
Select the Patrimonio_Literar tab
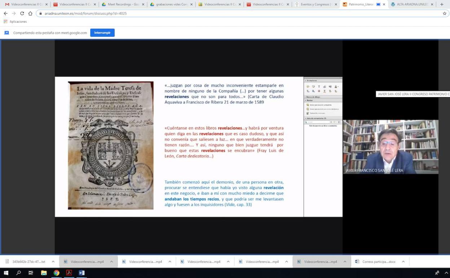(364, 4)
